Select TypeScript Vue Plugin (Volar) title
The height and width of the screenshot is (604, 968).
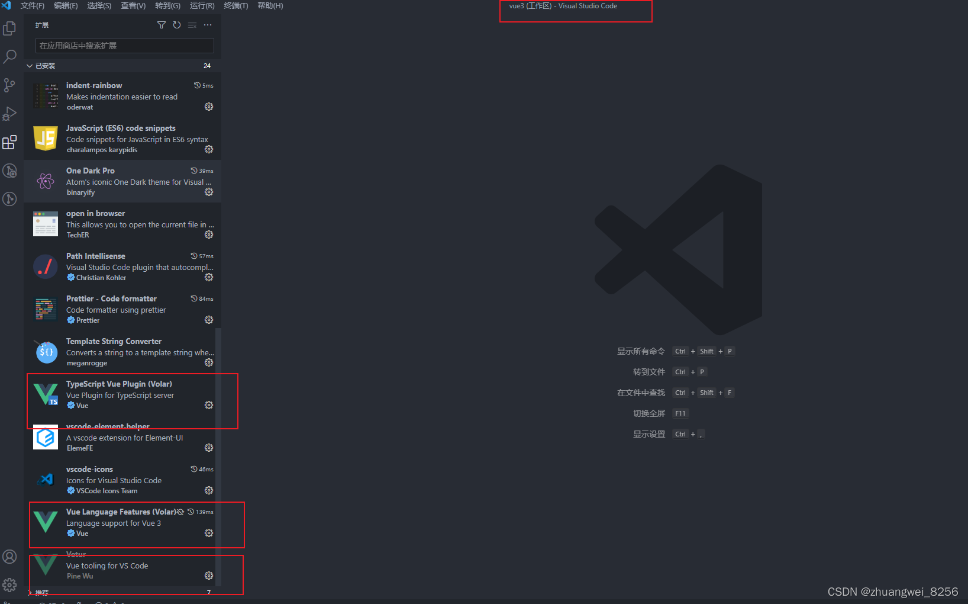pos(119,384)
